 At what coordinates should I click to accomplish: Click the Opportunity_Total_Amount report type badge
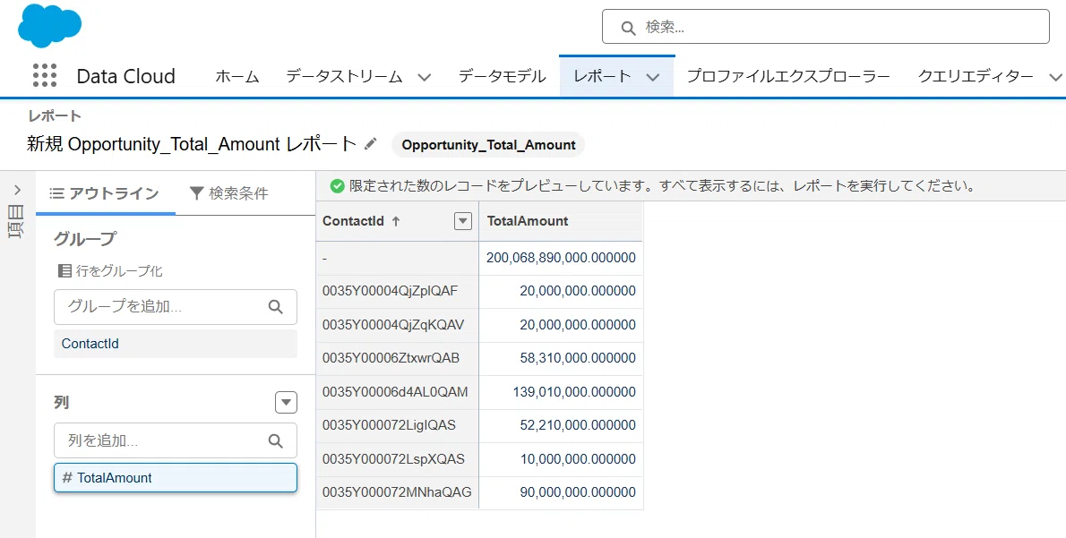pyautogui.click(x=488, y=145)
